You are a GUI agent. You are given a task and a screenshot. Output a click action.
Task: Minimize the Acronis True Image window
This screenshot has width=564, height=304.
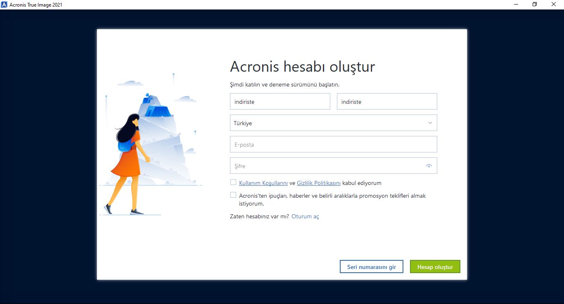[x=516, y=5]
